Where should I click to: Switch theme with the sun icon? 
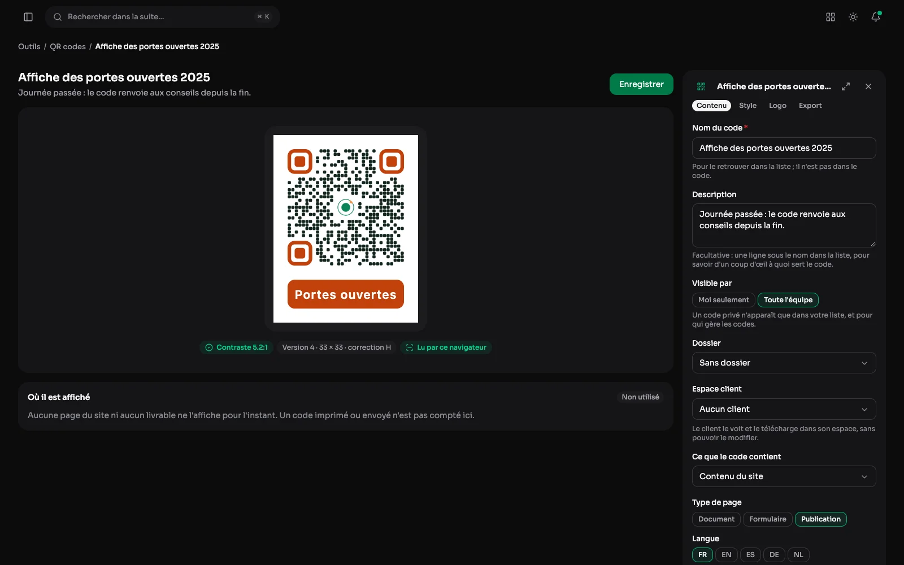(853, 17)
